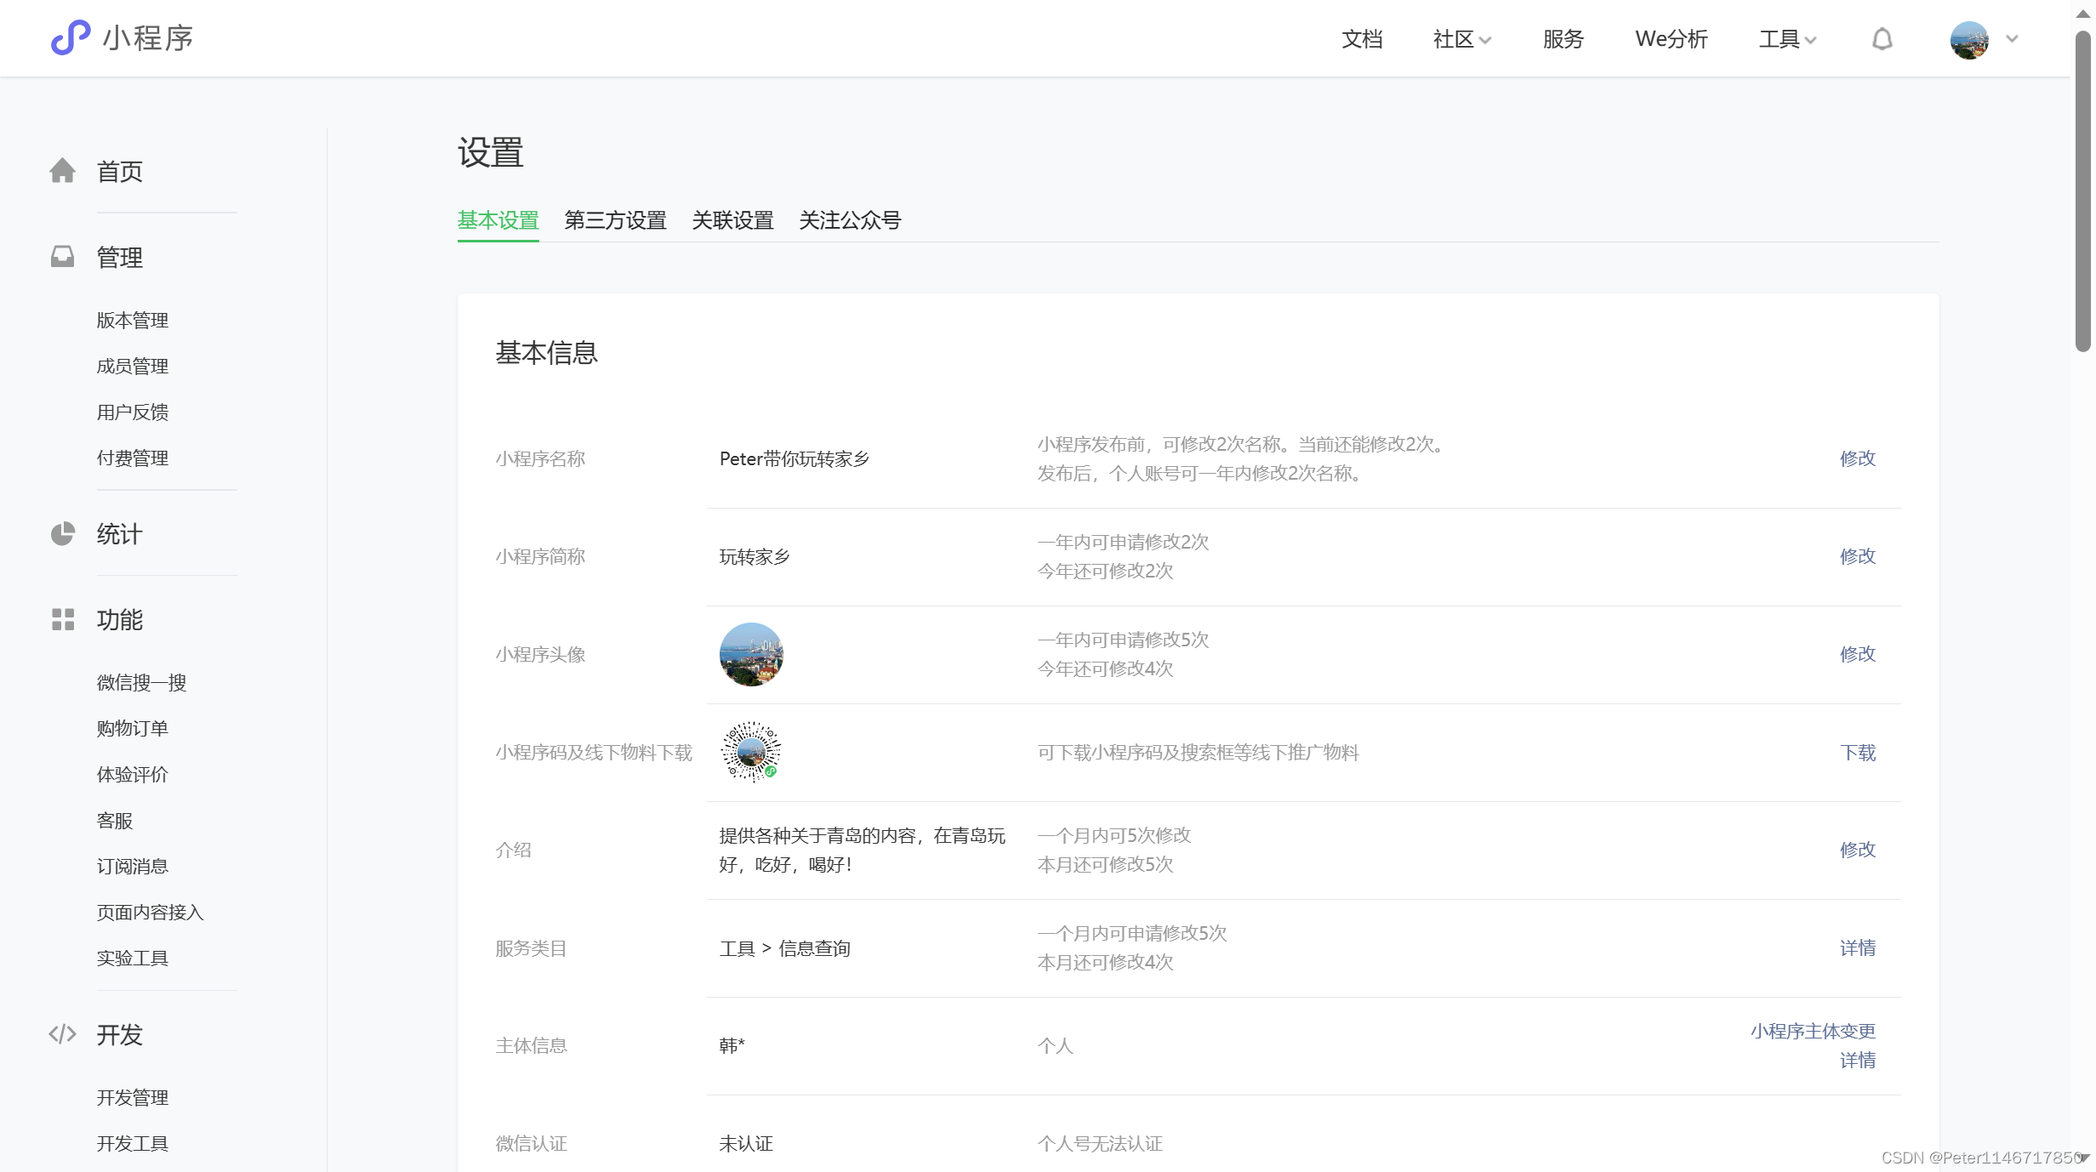This screenshot has height=1172, width=2096.
Task: Open the account menu chevron beside avatar
Action: click(x=2012, y=39)
